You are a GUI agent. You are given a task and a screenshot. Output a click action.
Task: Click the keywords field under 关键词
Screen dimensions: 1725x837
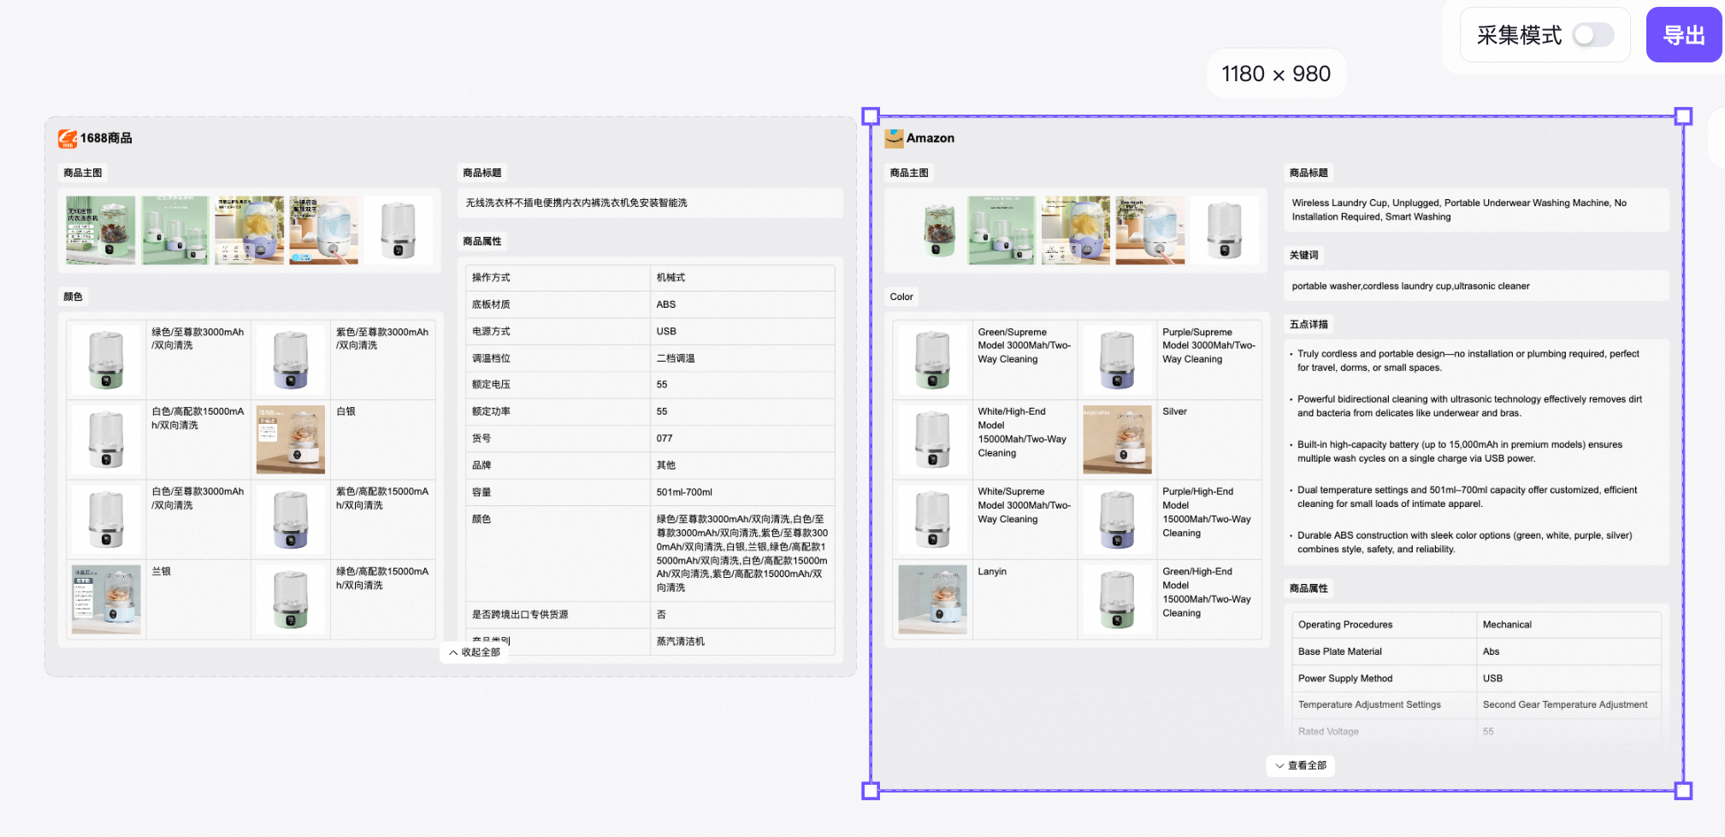1478,286
